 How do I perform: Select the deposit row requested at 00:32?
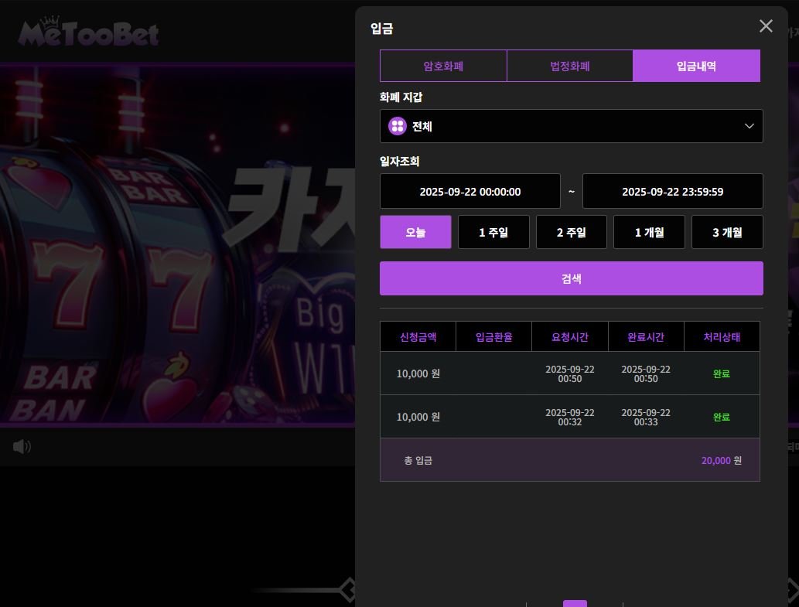point(569,417)
